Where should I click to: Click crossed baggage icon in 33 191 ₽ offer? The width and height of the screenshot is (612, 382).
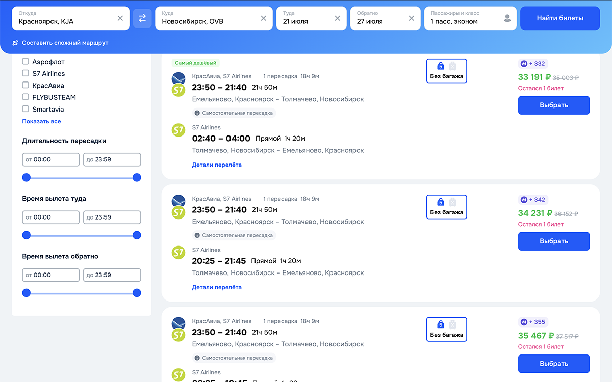[x=452, y=66]
